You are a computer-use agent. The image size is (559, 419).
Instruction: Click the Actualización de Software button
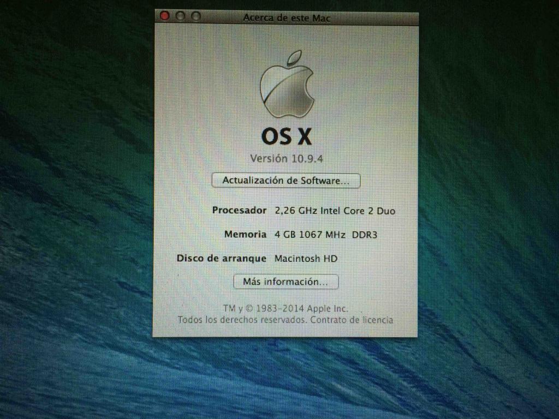pos(286,181)
